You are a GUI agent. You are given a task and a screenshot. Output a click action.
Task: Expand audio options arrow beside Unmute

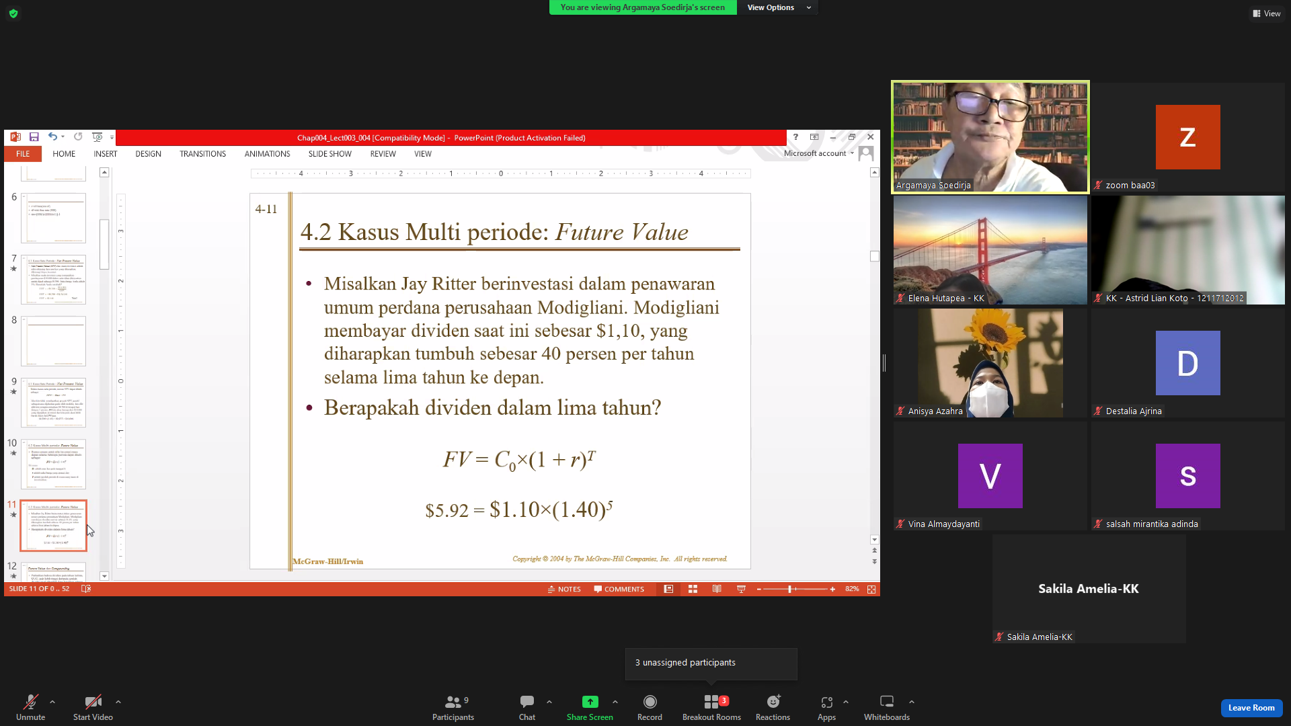tap(52, 702)
